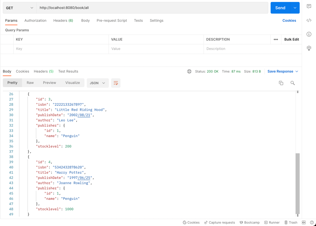Select the Visualize view mode
The height and width of the screenshot is (226, 316).
click(x=73, y=83)
